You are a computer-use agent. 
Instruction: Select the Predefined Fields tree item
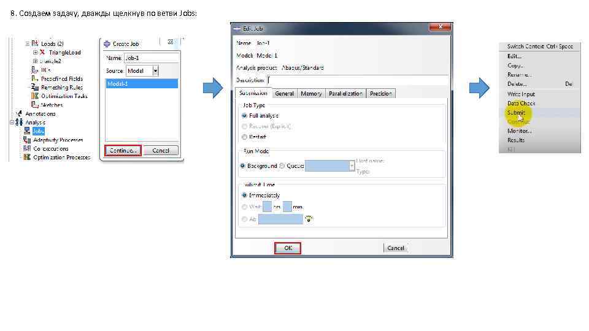61,78
